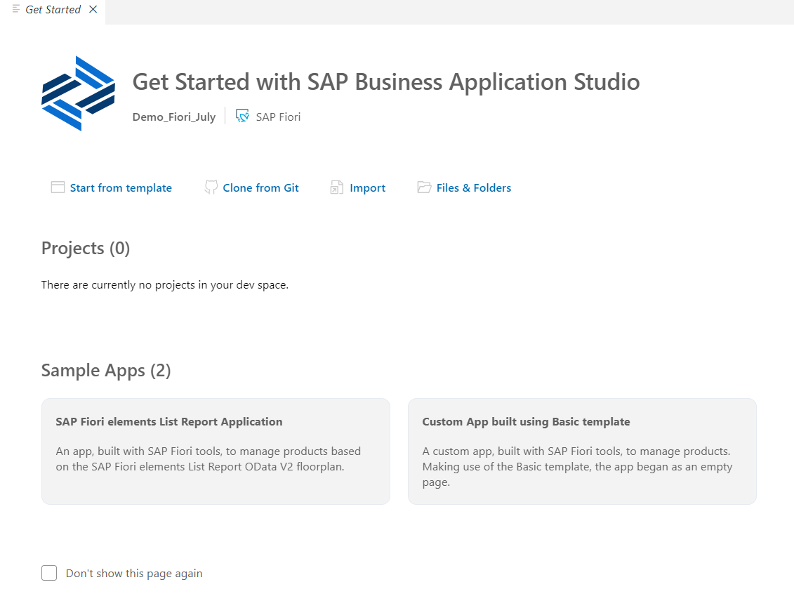Click the Start from template icon
The height and width of the screenshot is (594, 794).
(58, 187)
